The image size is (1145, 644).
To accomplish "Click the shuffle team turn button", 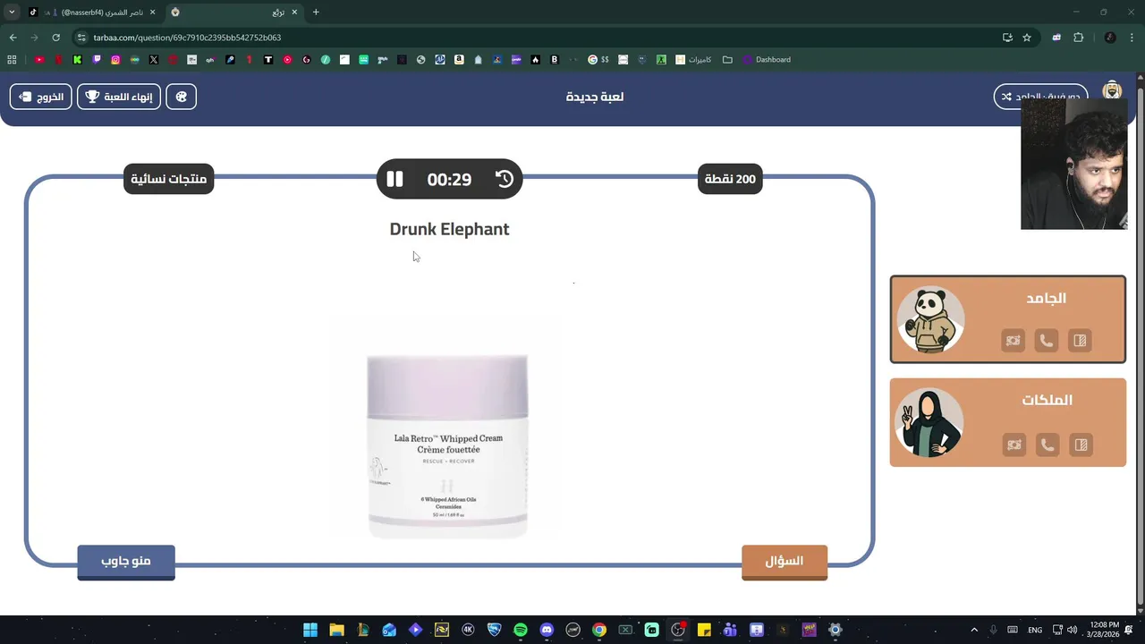I will click(1007, 97).
